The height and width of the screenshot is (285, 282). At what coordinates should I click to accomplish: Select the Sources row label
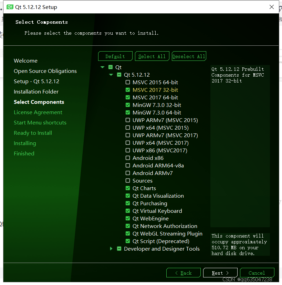[x=142, y=181]
